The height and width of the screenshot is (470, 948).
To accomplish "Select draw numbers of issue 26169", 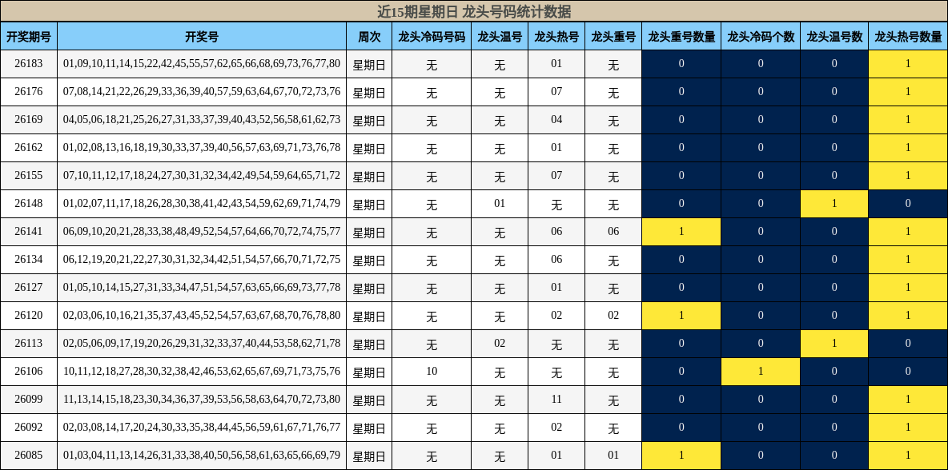I will tap(202, 119).
